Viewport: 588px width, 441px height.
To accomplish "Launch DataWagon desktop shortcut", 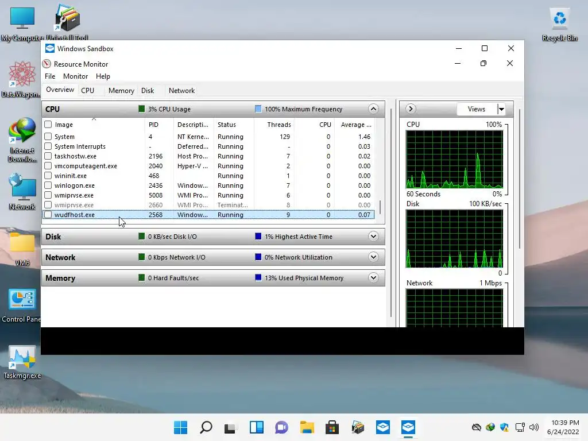I will pos(21,79).
